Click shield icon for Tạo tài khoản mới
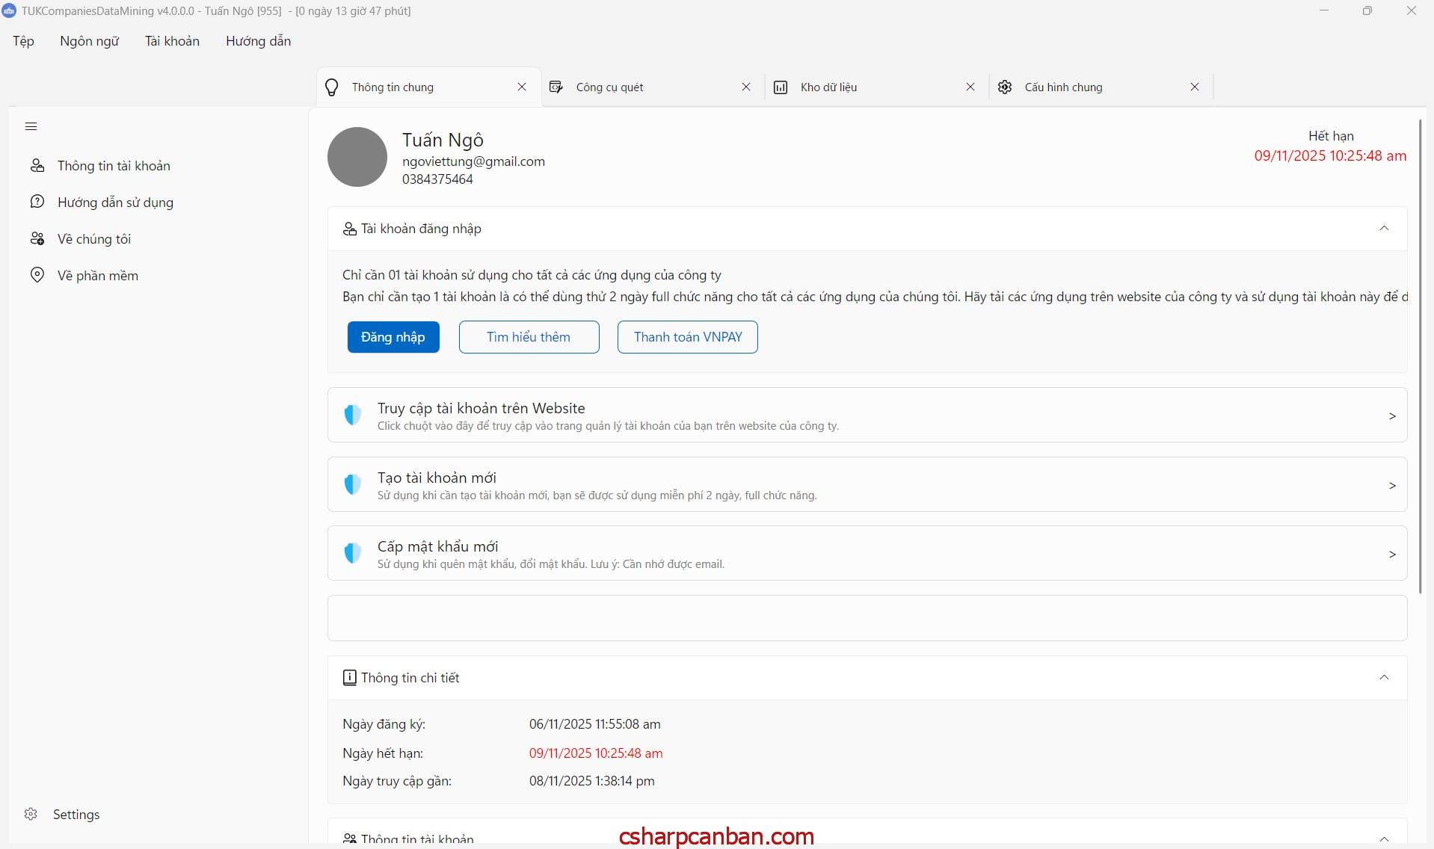This screenshot has width=1434, height=849. click(352, 484)
